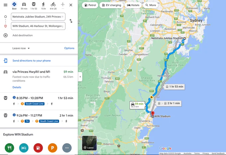This screenshot has height=155, width=226.
Task: Expand the Leave now dropdown
Action: point(21,48)
